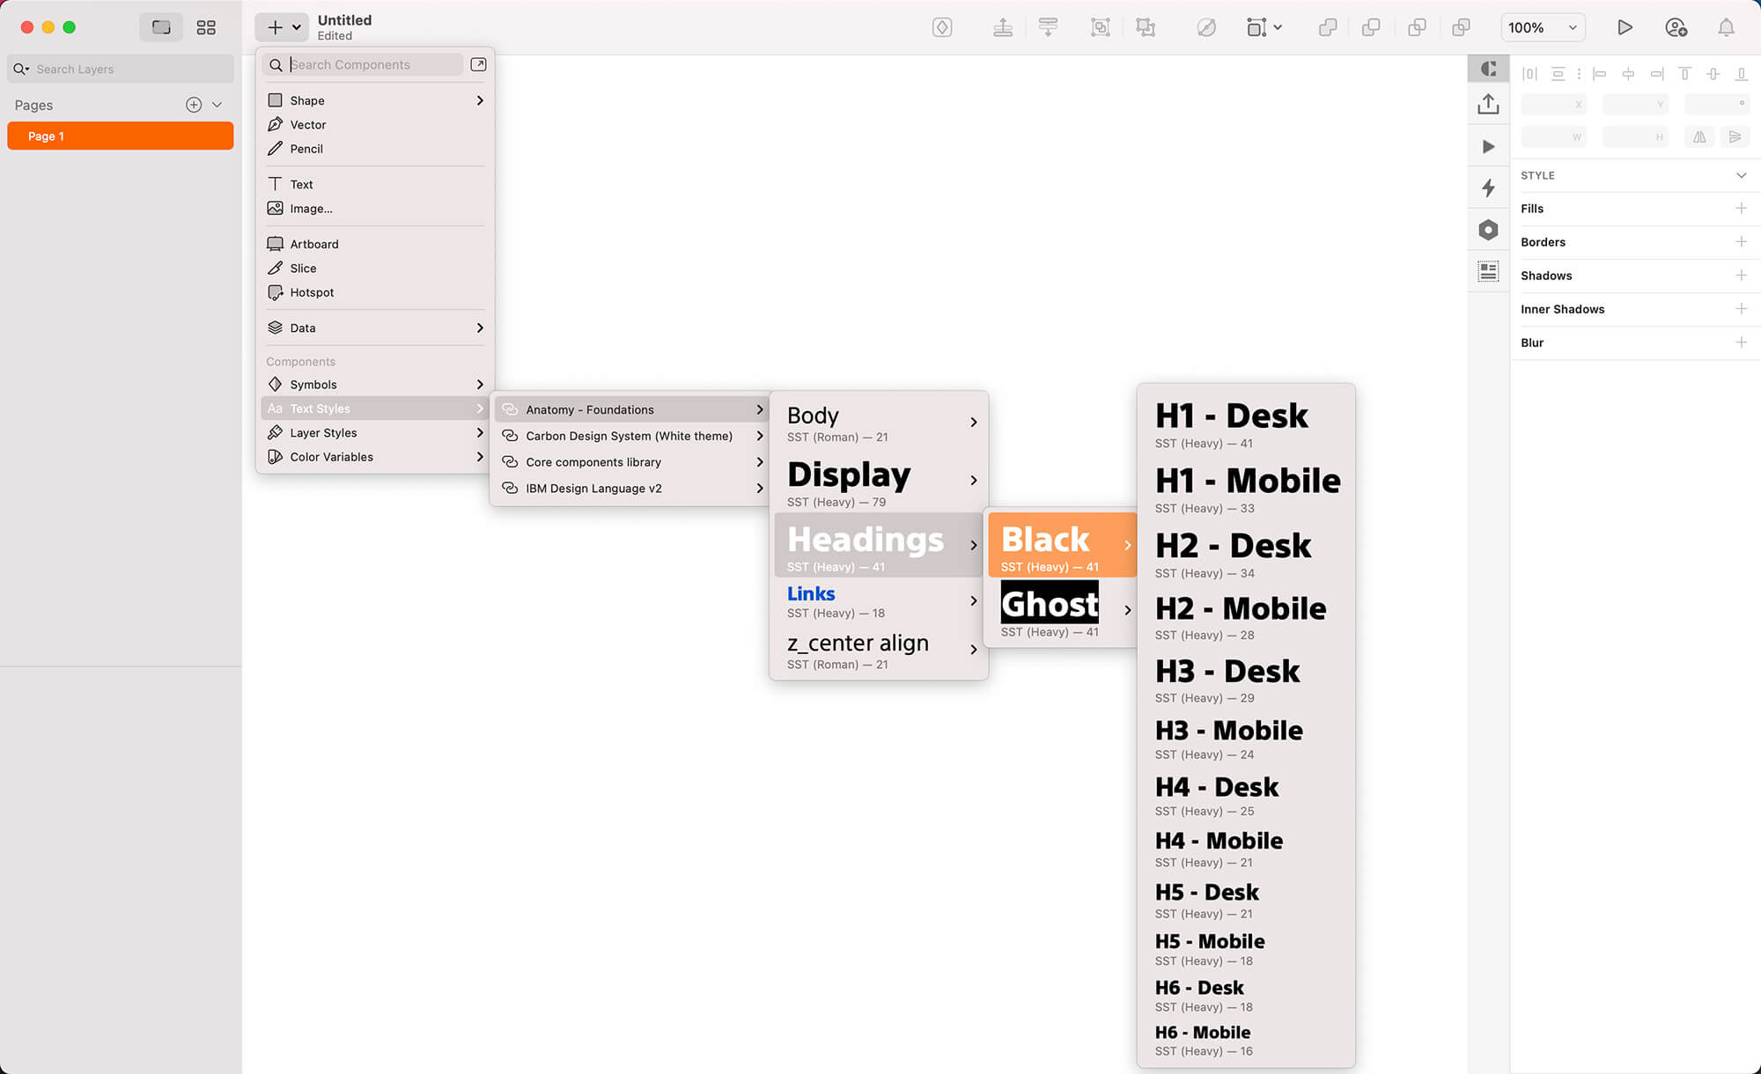Collapse the STYLE section chevron

(1741, 175)
